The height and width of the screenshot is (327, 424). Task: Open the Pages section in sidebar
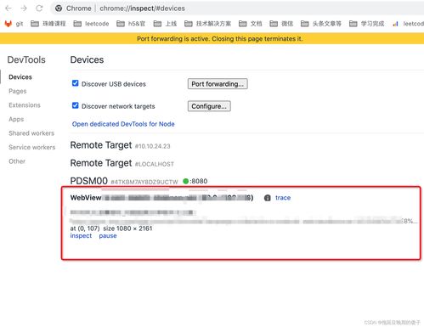(x=18, y=91)
